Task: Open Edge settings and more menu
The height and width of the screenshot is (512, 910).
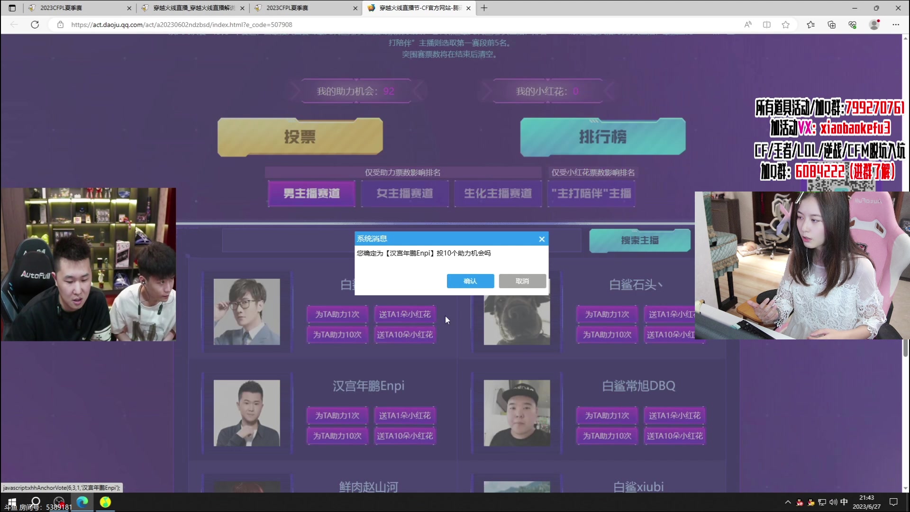Action: point(896,25)
